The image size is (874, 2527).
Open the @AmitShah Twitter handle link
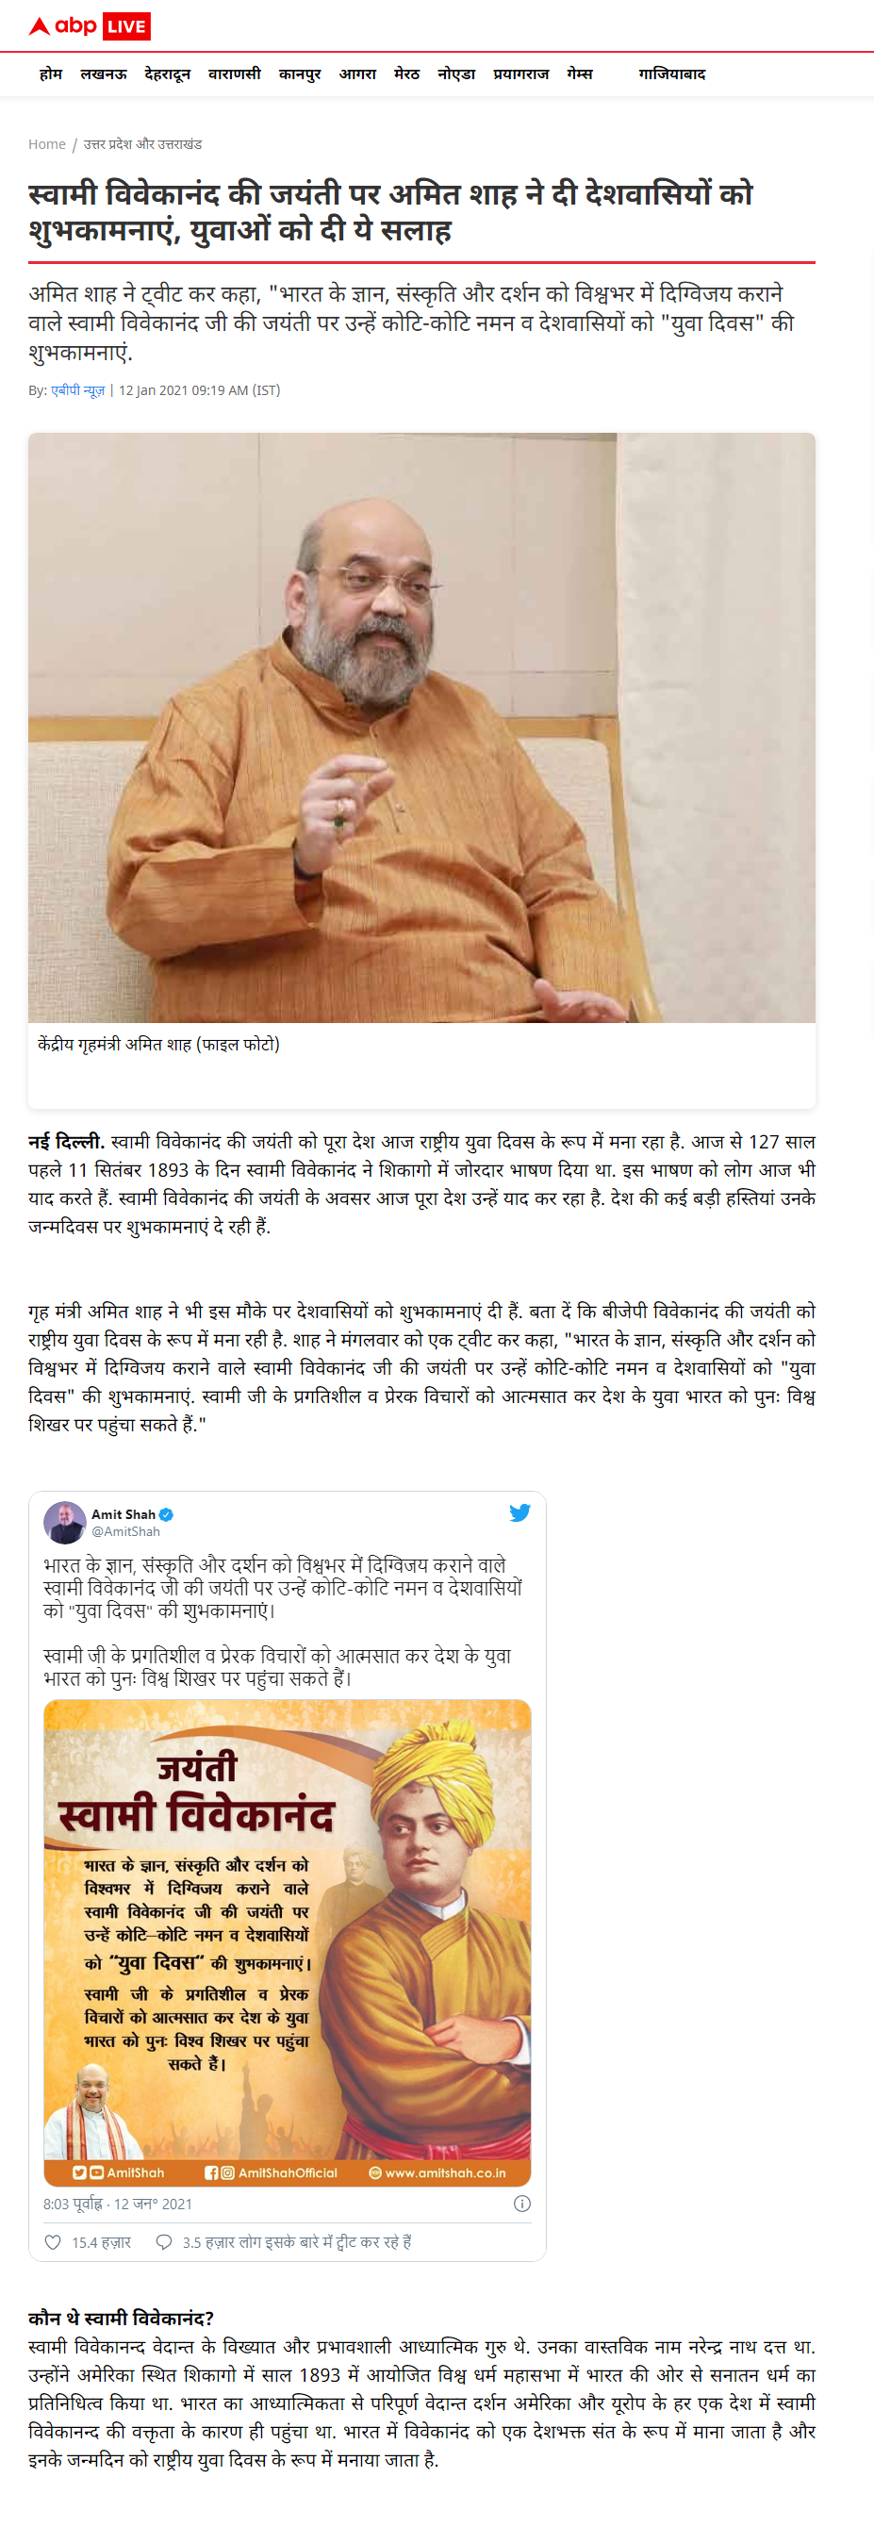pyautogui.click(x=125, y=1531)
